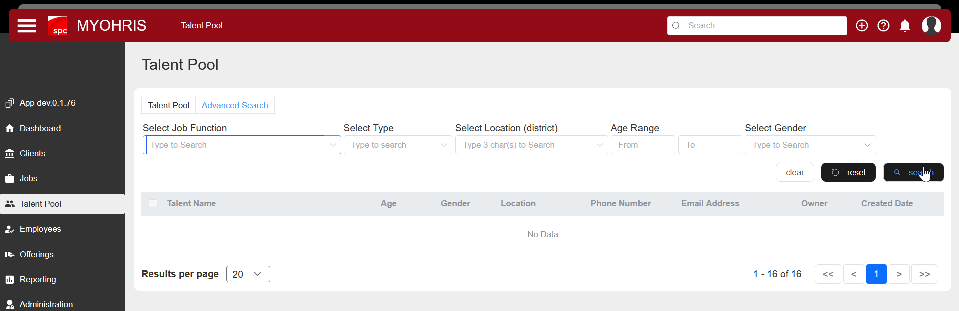The width and height of the screenshot is (959, 311).
Task: Click the clear button
Action: (x=794, y=172)
